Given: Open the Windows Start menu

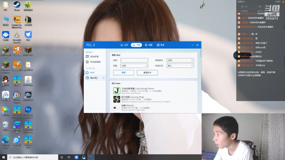Looking at the screenshot, I should coord(4,157).
